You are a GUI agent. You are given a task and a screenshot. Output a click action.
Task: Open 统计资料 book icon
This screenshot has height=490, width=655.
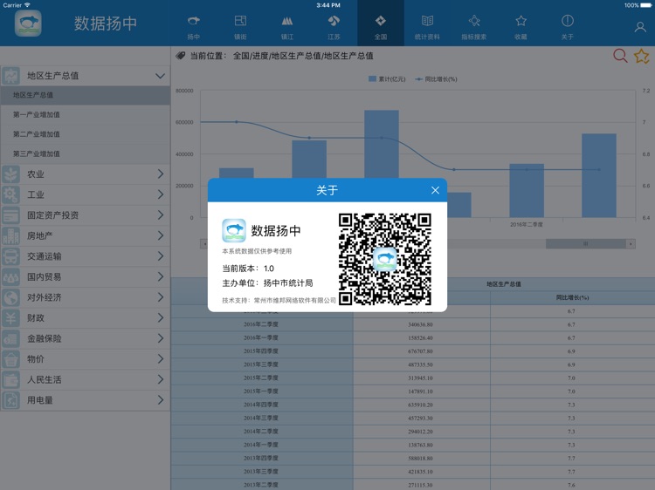427,21
